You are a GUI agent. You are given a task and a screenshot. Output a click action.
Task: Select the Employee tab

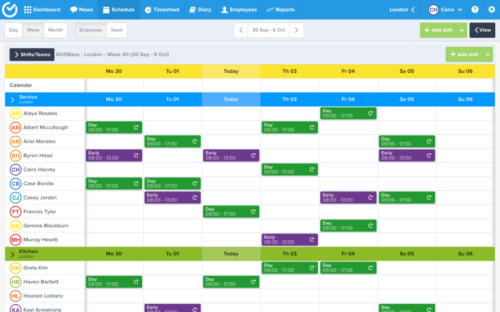pos(90,30)
